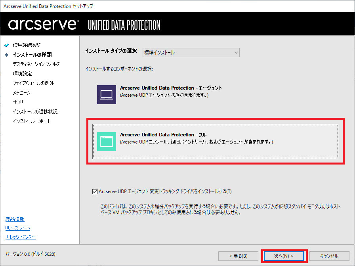
Task: Click the checkmark icon beside 使用許諾契約
Action: (7, 45)
